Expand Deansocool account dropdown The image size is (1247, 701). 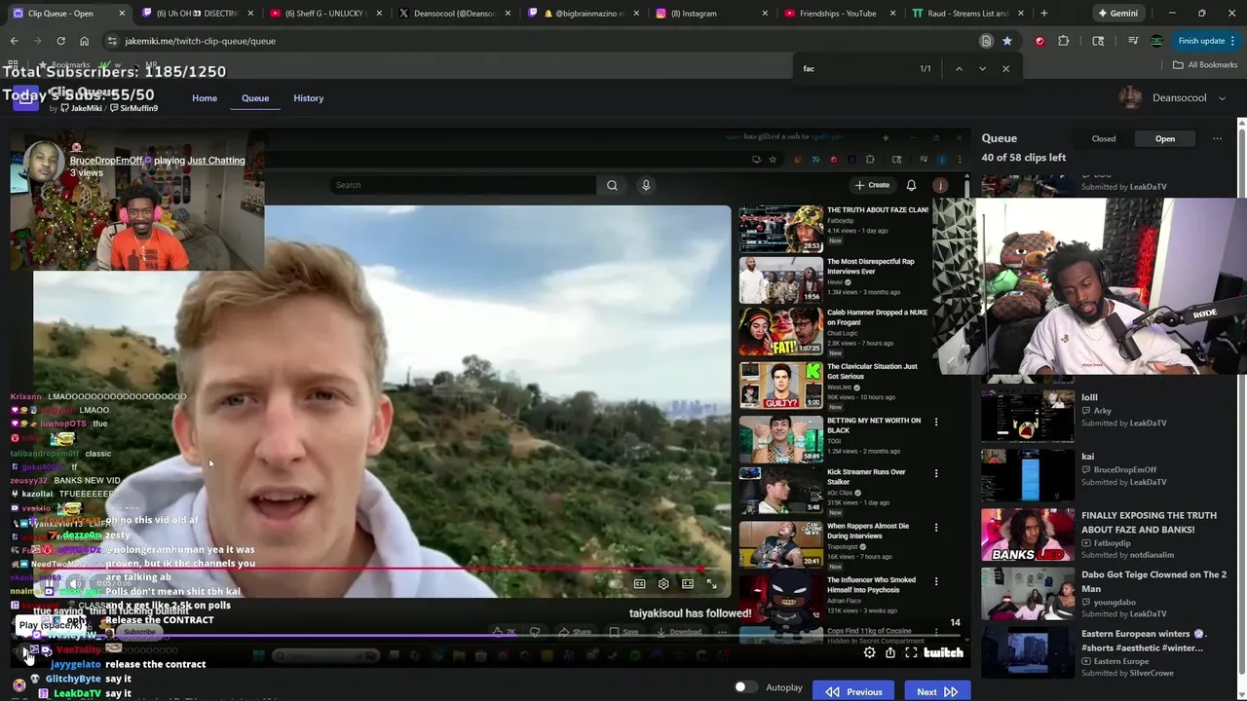(x=1222, y=98)
